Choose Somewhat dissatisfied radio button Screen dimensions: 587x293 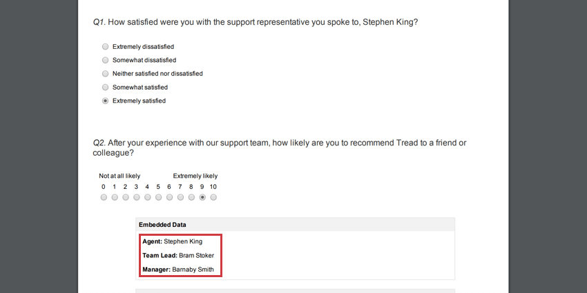[x=105, y=60]
